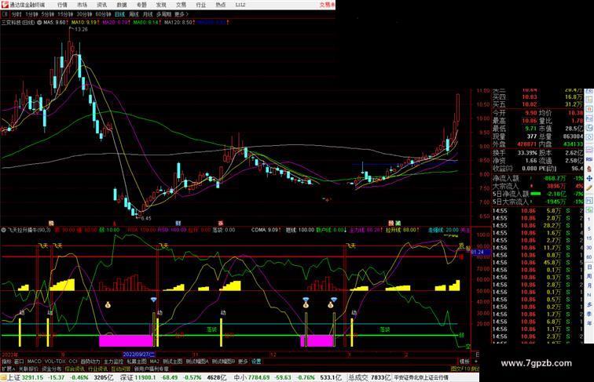594x382 pixels.
Task: Open the 综合资讯 tab
Action: coord(75,369)
